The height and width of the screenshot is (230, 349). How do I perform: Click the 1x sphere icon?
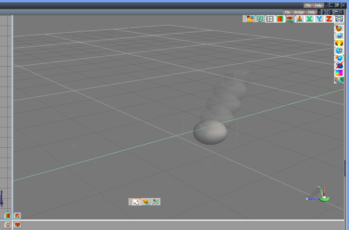point(339,51)
